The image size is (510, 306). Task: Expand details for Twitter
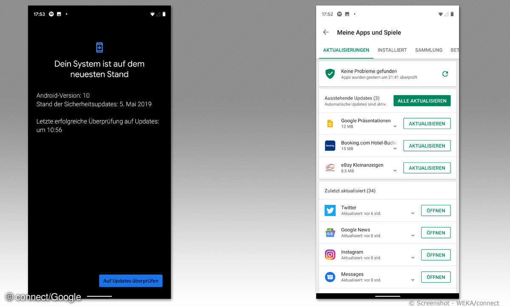[413, 213]
